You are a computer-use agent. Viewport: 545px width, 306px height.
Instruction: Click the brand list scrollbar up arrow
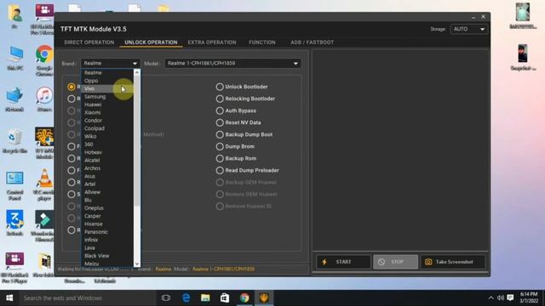(137, 72)
